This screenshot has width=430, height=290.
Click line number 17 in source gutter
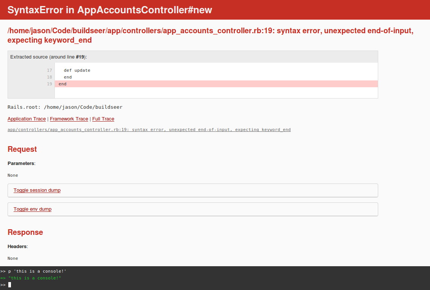click(50, 70)
